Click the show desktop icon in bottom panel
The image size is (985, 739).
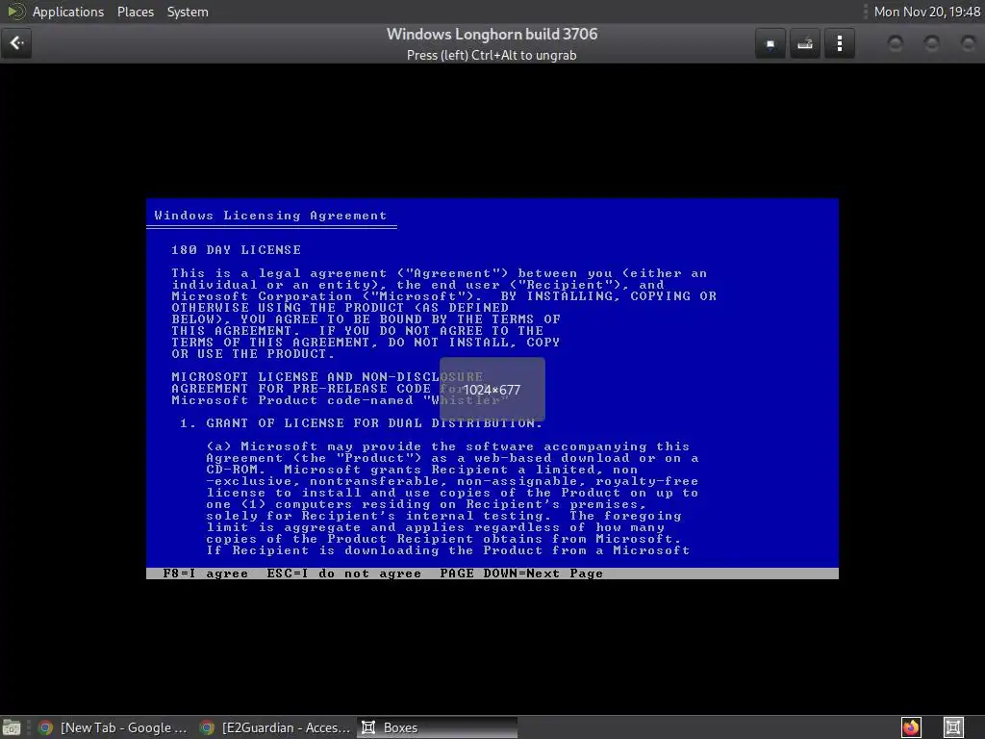coord(12,727)
